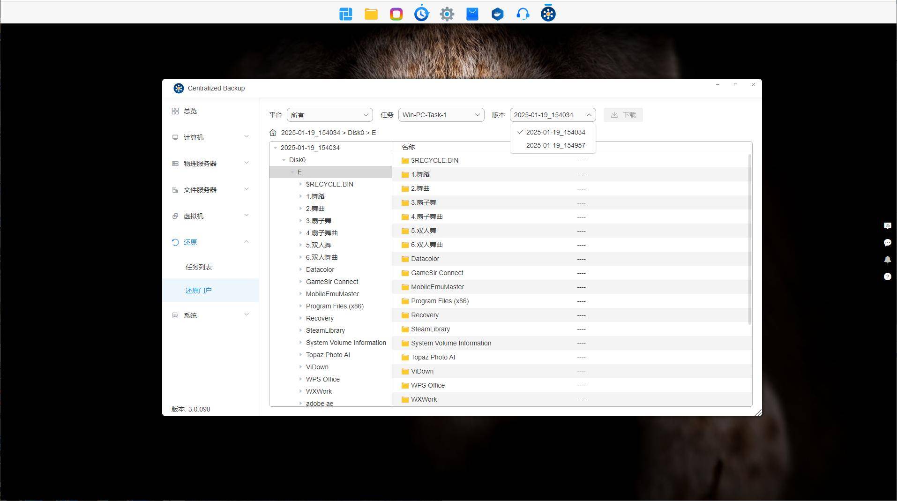Open the yellow file manager dock icon
The height and width of the screenshot is (501, 897).
tap(371, 14)
